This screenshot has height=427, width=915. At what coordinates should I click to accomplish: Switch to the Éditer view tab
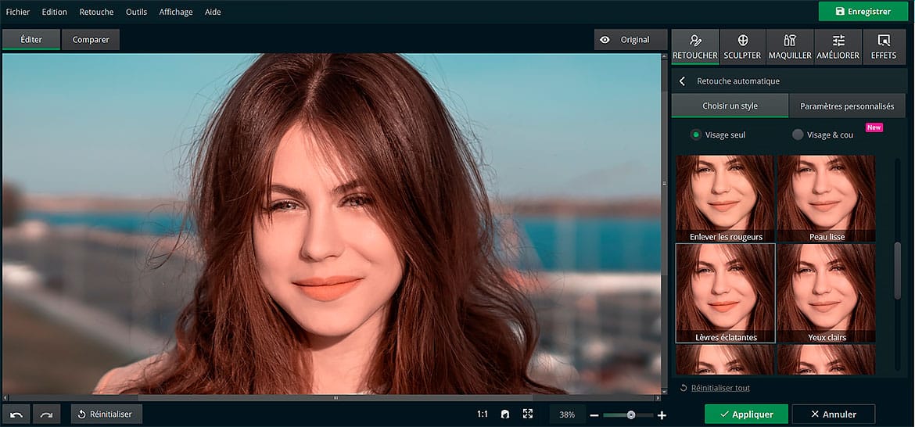(31, 40)
